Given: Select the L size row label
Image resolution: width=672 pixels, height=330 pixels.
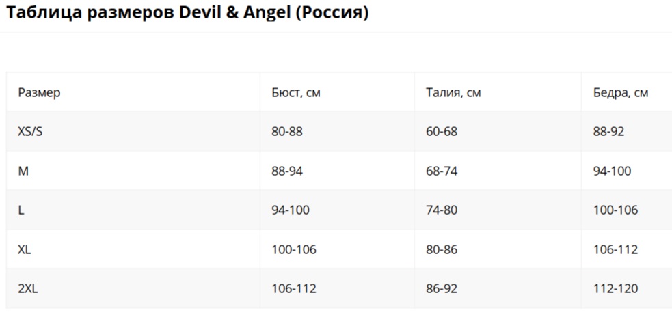Looking at the screenshot, I should pos(21,210).
